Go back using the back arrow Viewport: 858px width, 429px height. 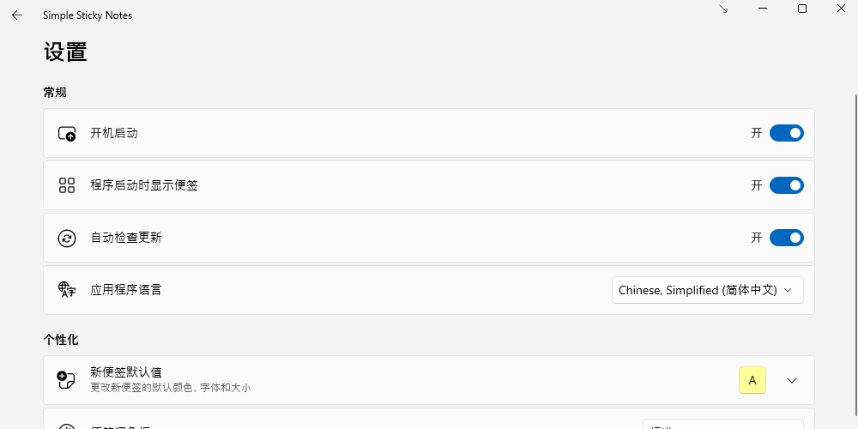pos(17,15)
